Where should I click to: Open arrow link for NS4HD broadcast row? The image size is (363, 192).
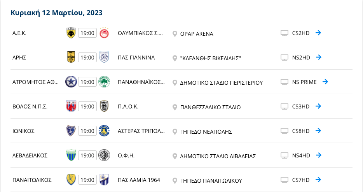tap(319, 155)
